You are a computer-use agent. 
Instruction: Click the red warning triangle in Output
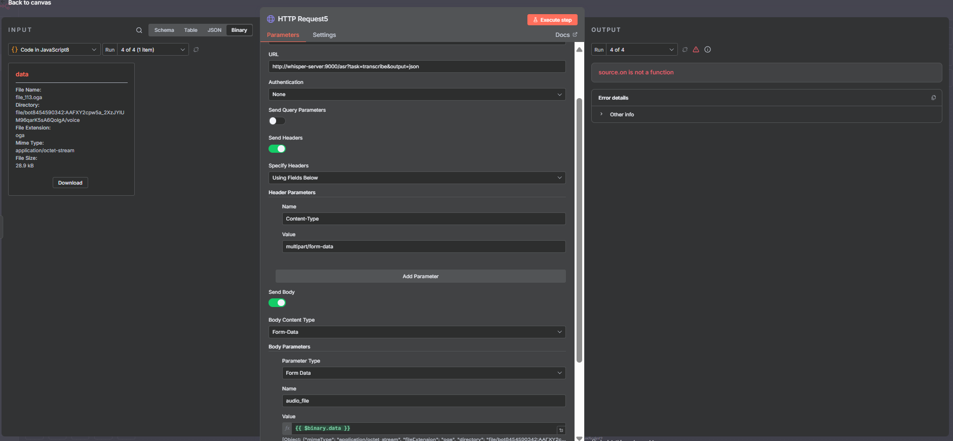pos(696,50)
